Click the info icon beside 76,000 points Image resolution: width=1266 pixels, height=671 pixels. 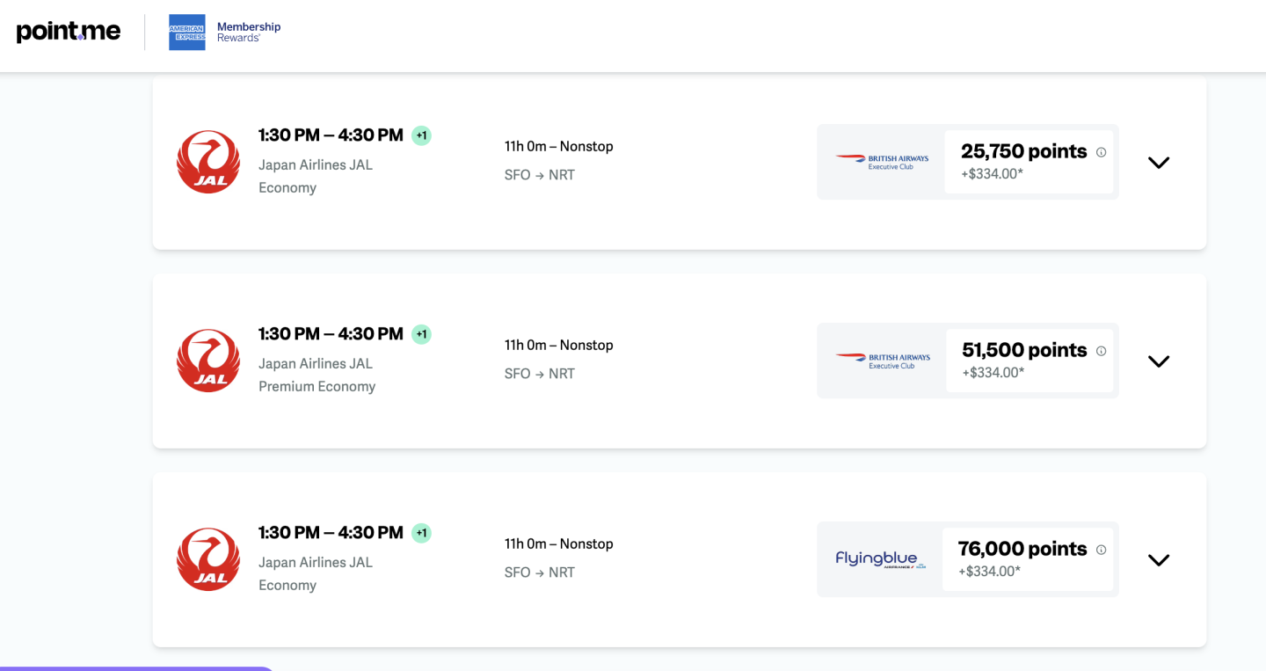1101,550
